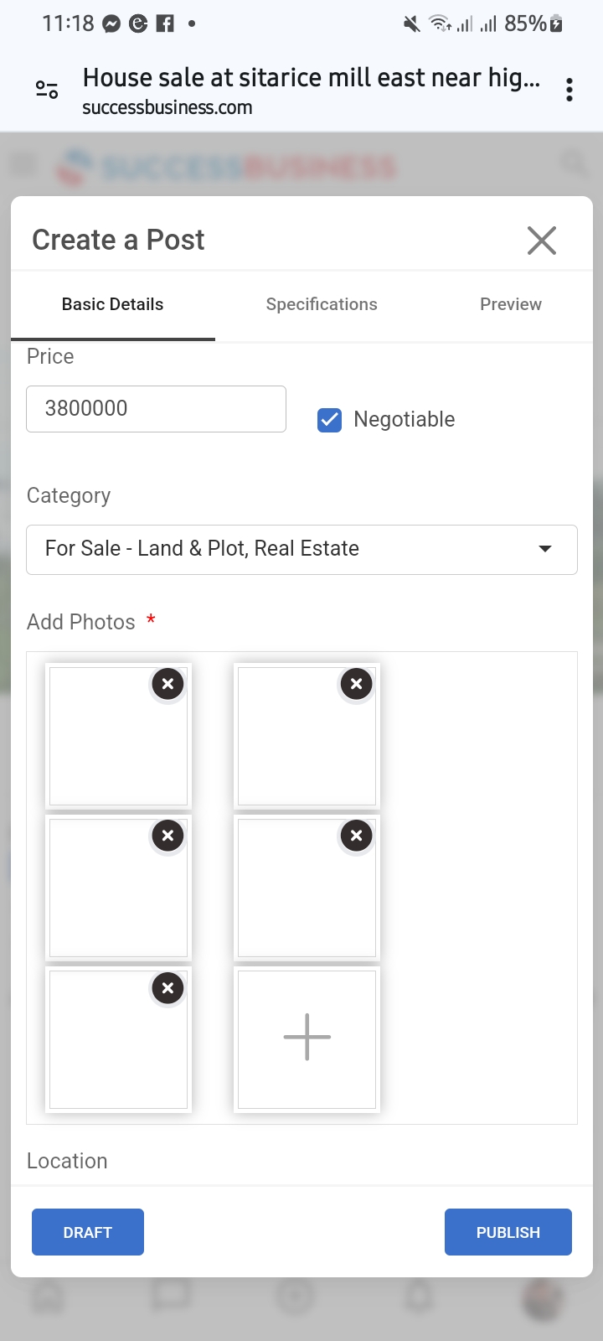Viewport: 603px width, 1341px height.
Task: Select the Basic Details tab
Action: point(112,304)
